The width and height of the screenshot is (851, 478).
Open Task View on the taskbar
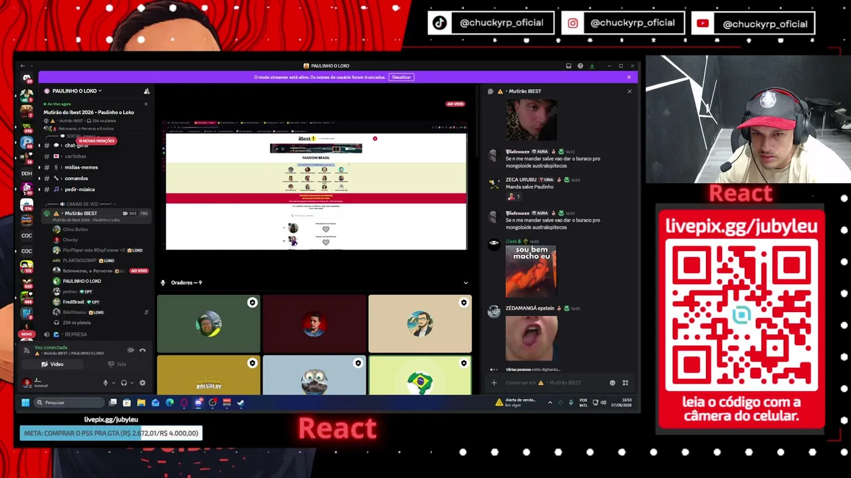113,402
